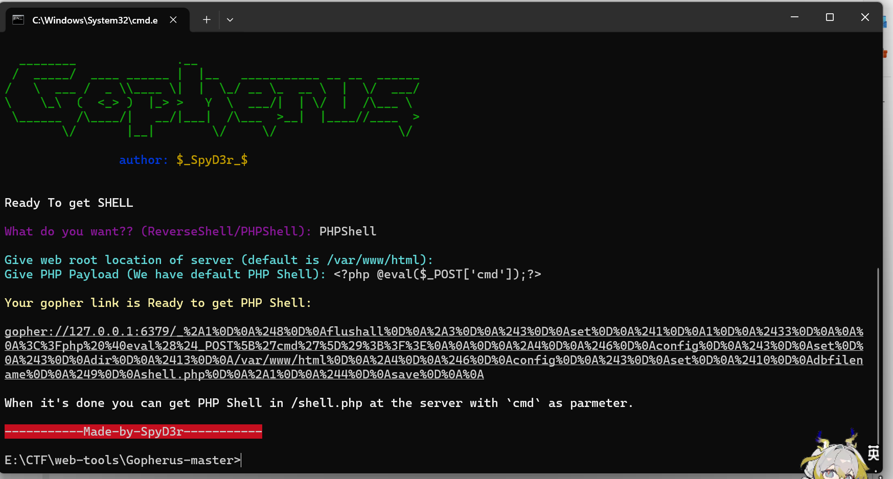This screenshot has width=893, height=479.
Task: Click the red 'Made-by-SpyD3r' banner
Action: point(133,432)
